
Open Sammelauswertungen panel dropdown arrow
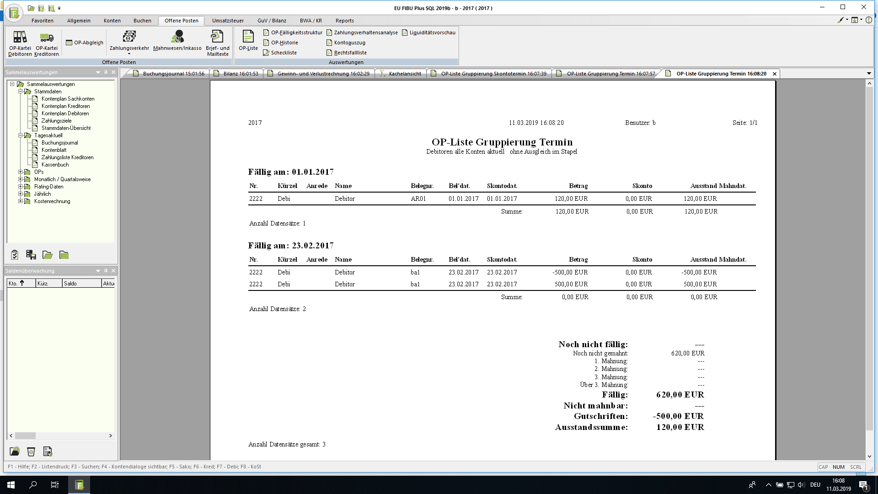(98, 72)
